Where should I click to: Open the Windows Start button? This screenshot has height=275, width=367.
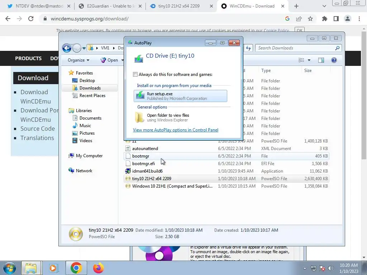coord(9,268)
